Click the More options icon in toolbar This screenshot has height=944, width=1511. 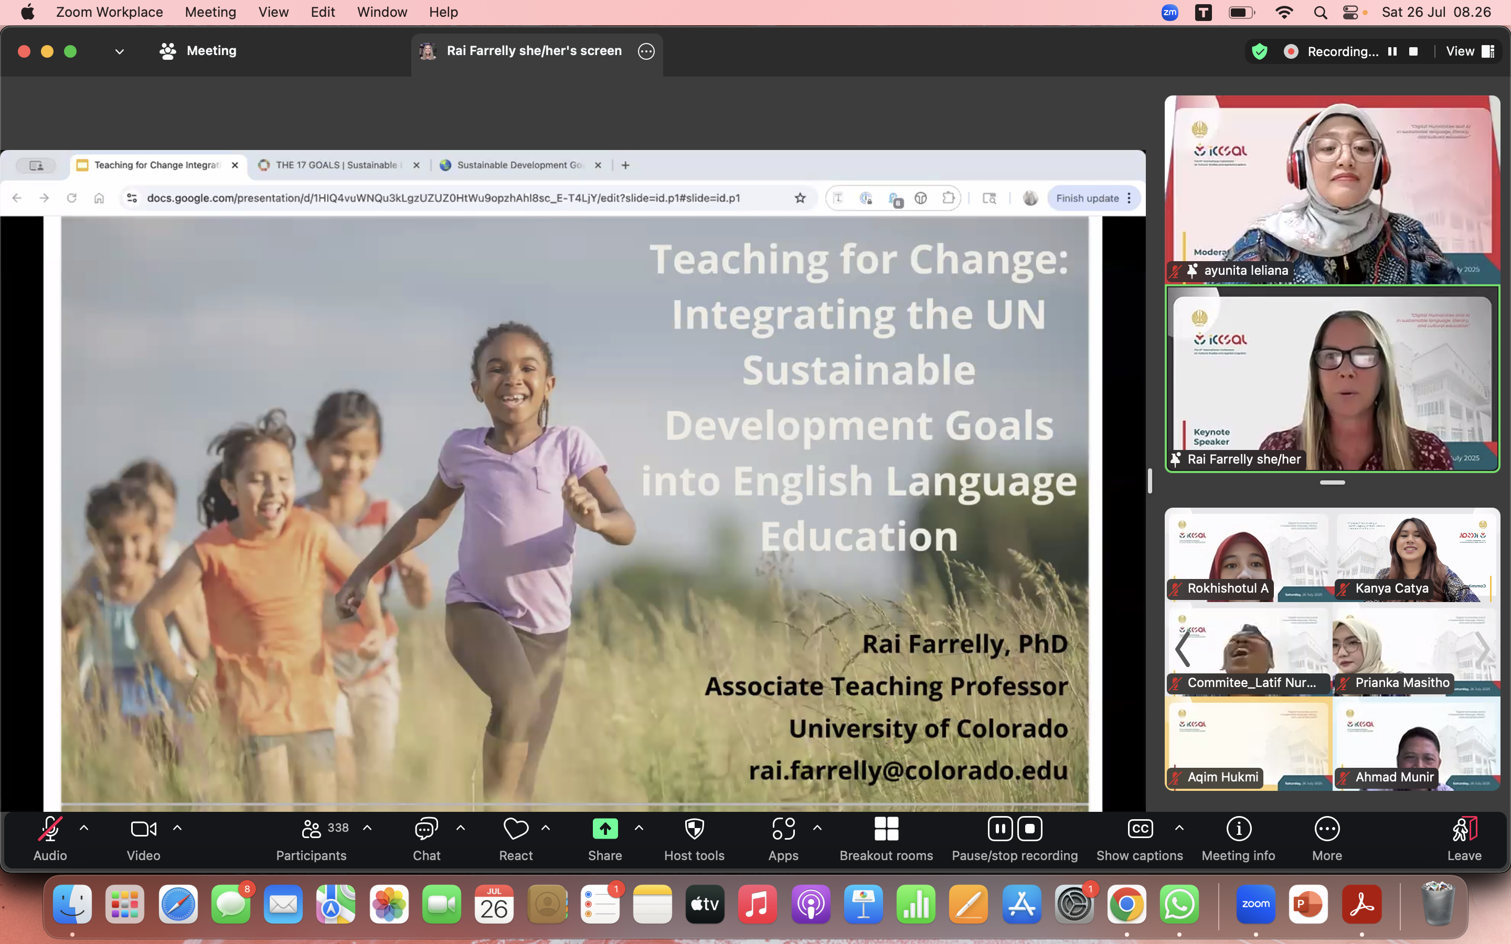click(1326, 830)
